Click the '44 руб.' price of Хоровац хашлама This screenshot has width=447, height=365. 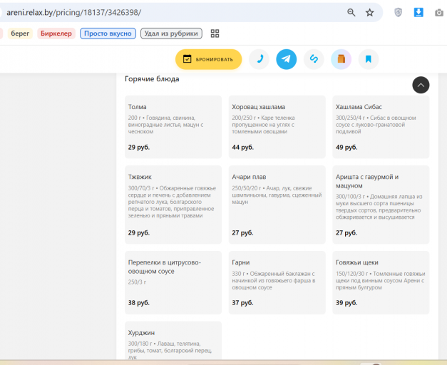pos(242,148)
